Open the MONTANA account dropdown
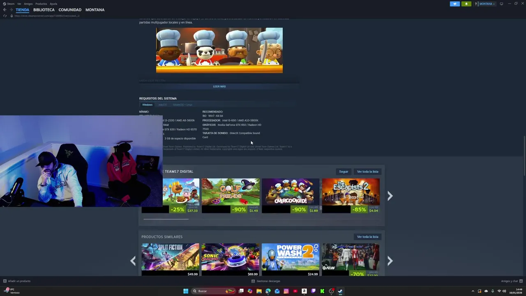 (x=487, y=4)
